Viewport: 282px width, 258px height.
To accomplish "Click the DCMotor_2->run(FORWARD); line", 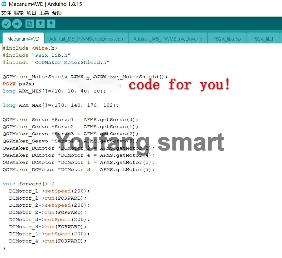I will tap(48, 212).
